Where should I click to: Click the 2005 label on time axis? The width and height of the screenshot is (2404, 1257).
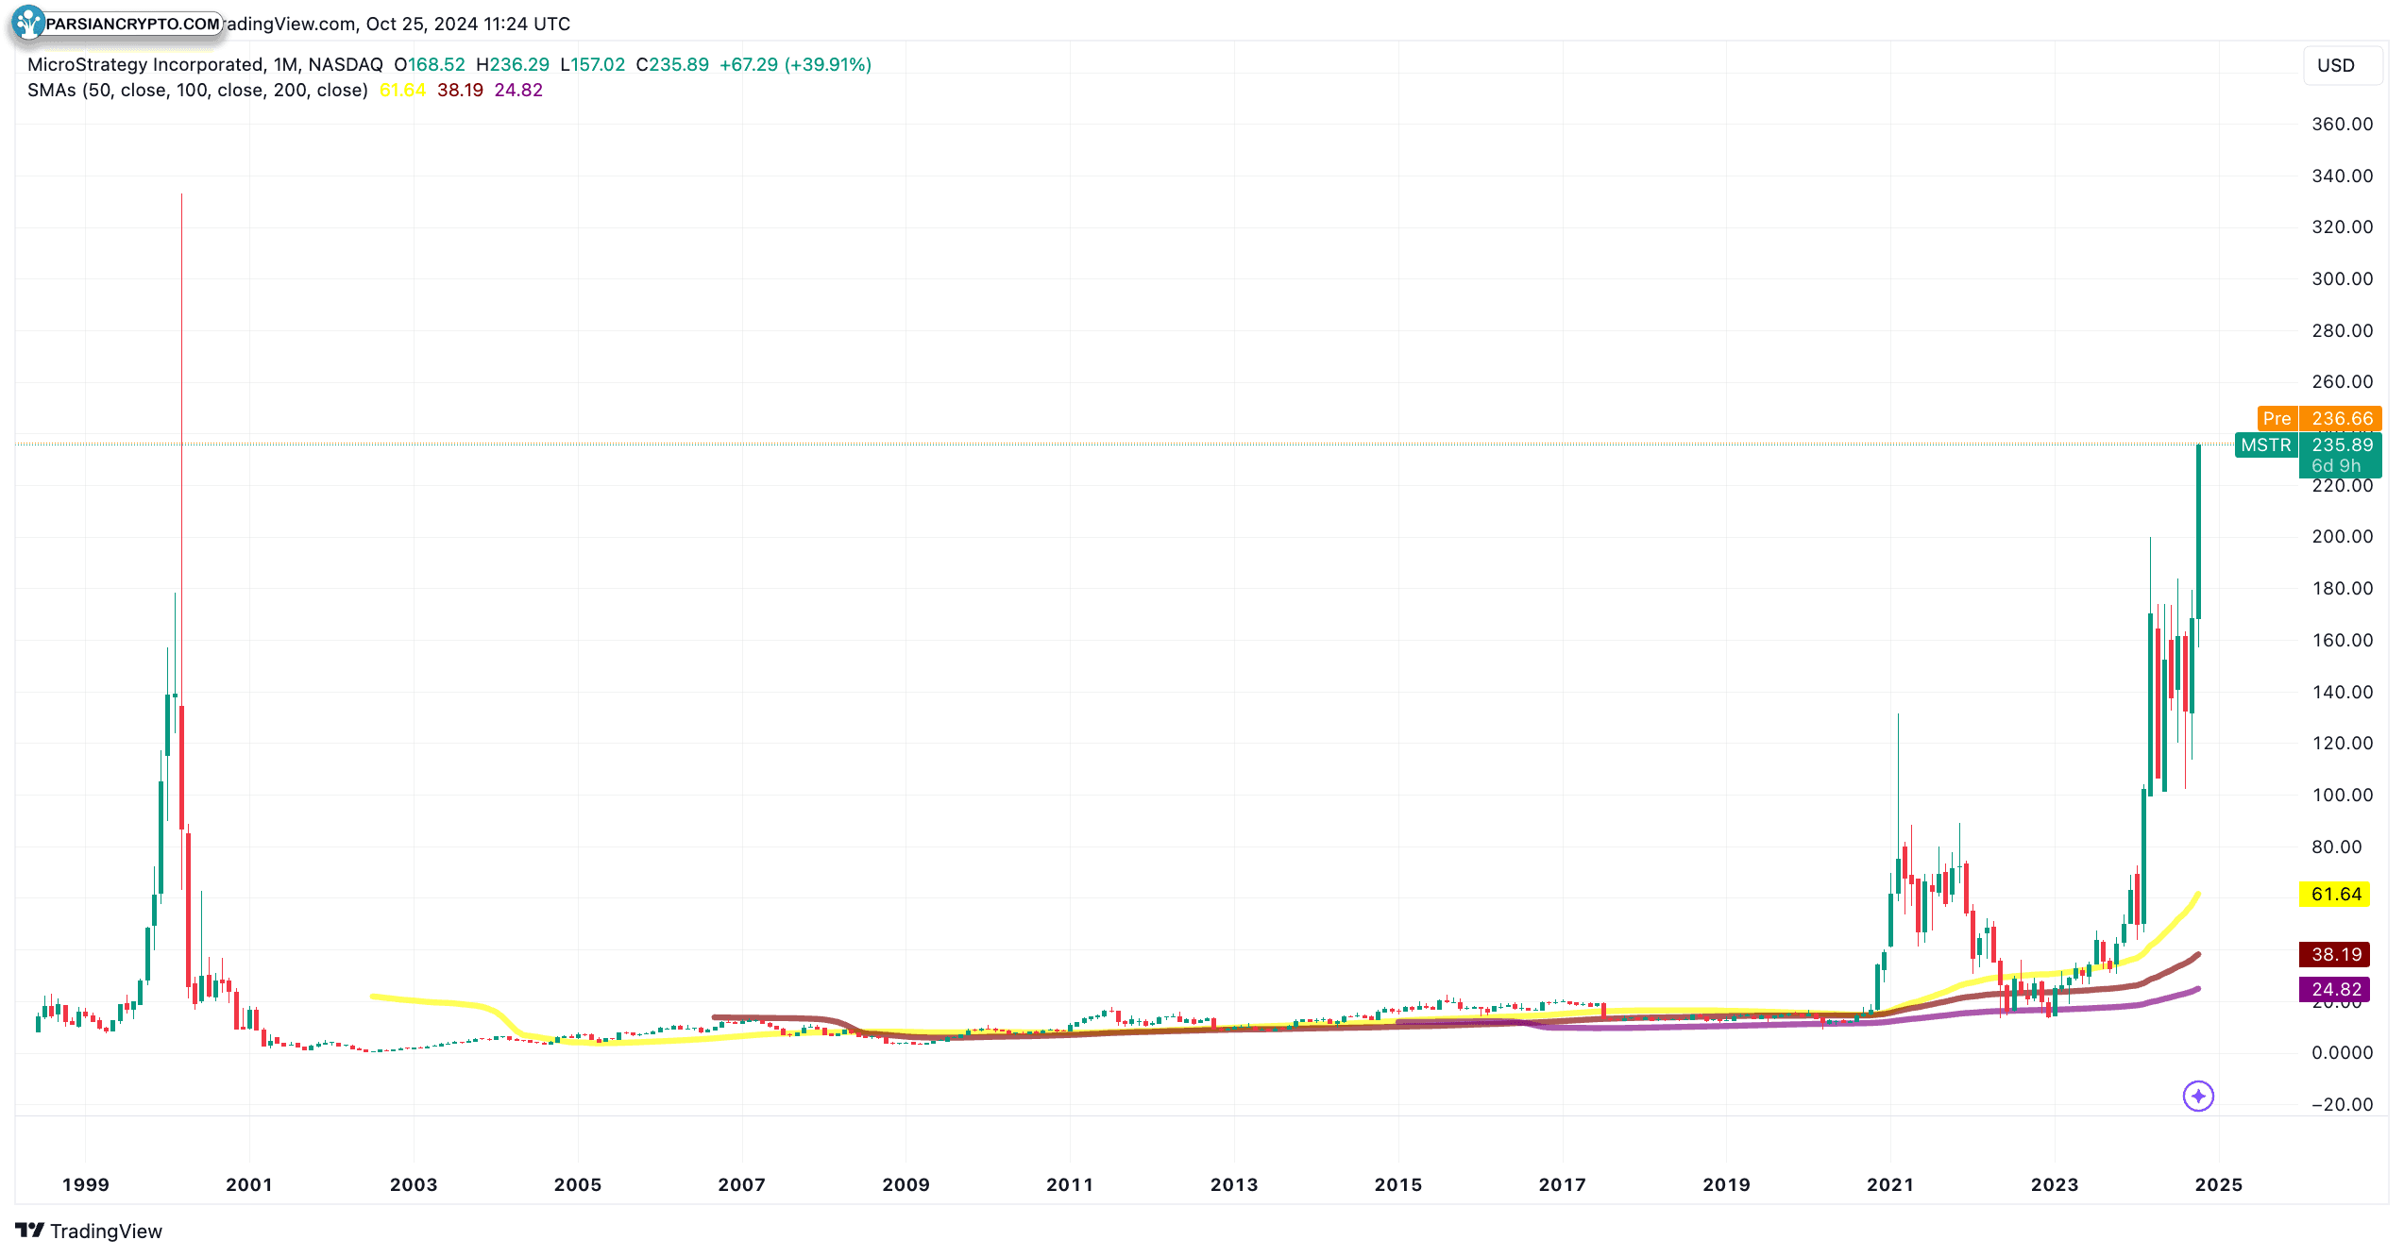click(578, 1184)
